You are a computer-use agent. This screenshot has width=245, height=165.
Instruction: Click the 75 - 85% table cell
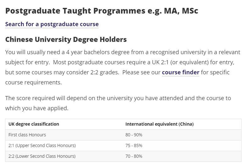[x=134, y=145]
